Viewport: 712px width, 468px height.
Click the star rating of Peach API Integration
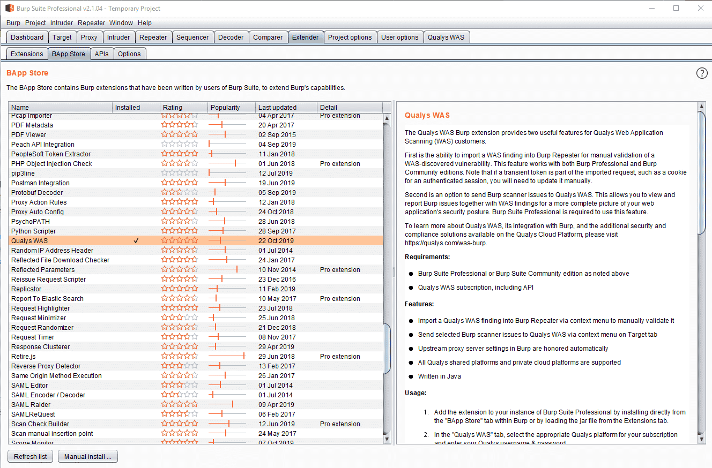(x=180, y=145)
